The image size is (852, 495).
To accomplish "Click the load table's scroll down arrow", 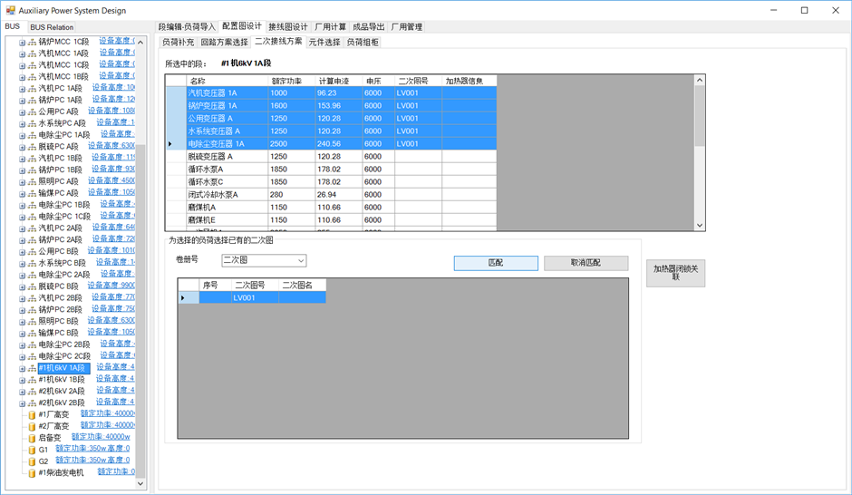I will [x=699, y=226].
